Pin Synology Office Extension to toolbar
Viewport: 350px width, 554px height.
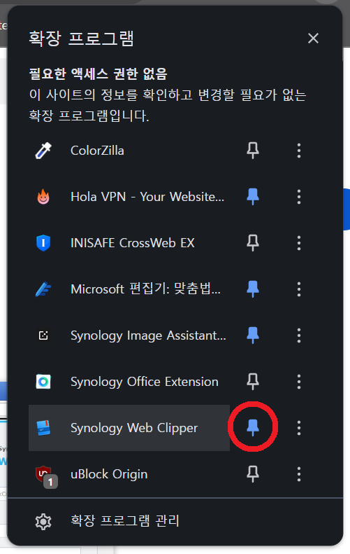click(x=253, y=382)
